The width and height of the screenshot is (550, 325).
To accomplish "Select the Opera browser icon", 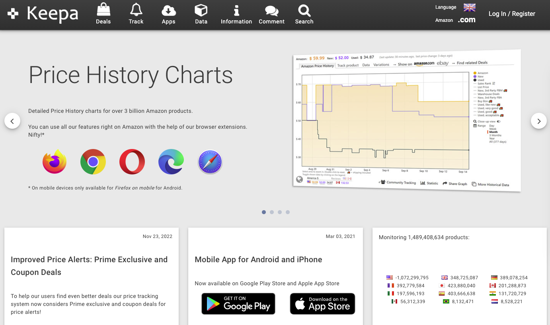I will click(132, 162).
